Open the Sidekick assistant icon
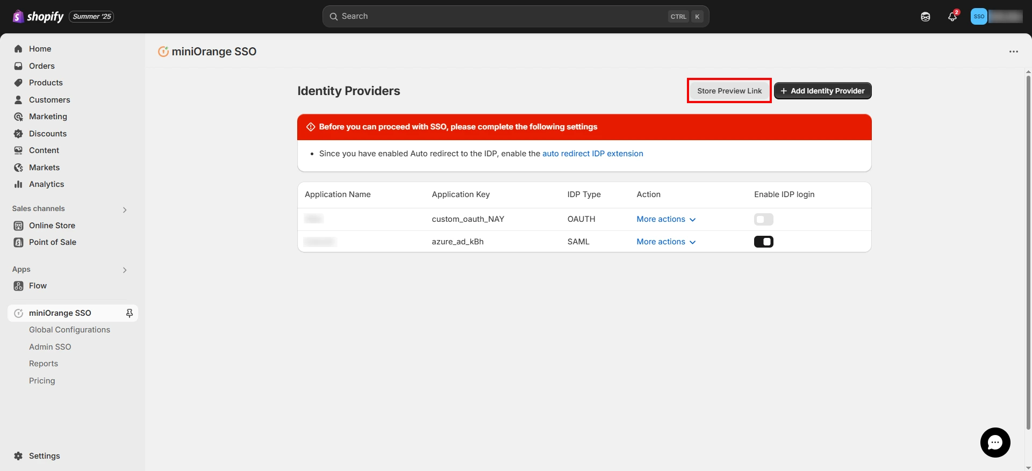Screen dimensions: 1032x471 [x=926, y=17]
